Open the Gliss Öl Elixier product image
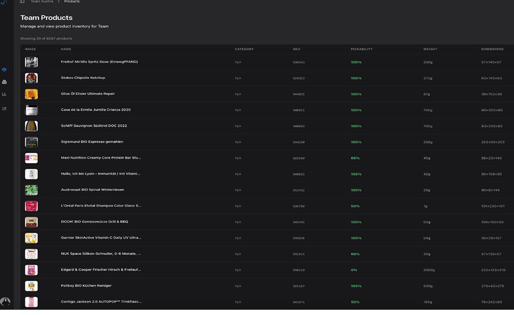Screen dimensions: 514x315 [x=31, y=94]
